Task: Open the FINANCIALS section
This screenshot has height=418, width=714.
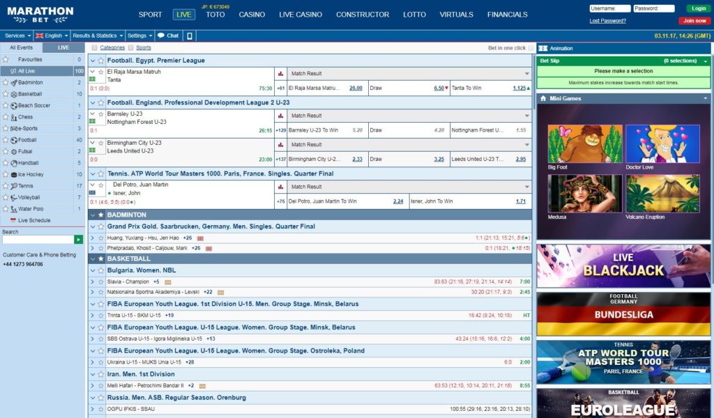Action: (508, 15)
